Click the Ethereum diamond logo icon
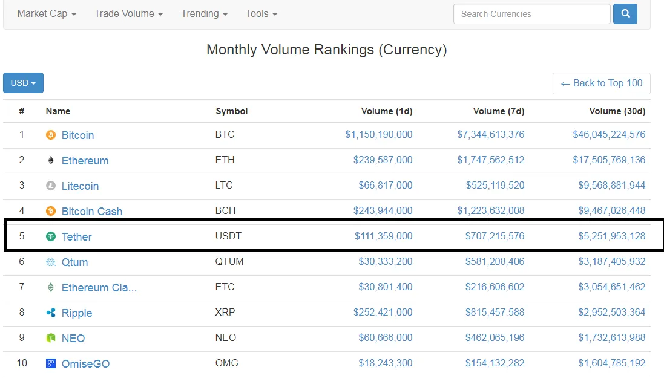This screenshot has width=664, height=381. pyautogui.click(x=51, y=160)
